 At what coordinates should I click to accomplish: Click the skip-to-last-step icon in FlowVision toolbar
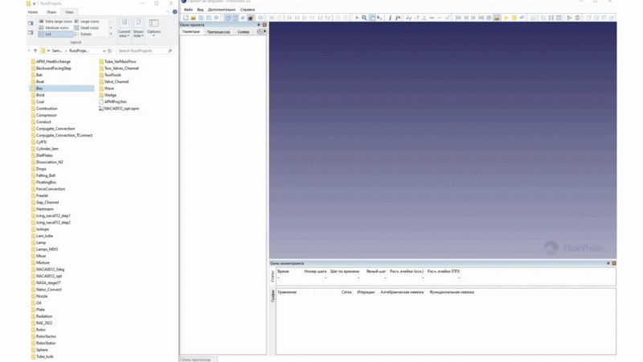coord(481,18)
